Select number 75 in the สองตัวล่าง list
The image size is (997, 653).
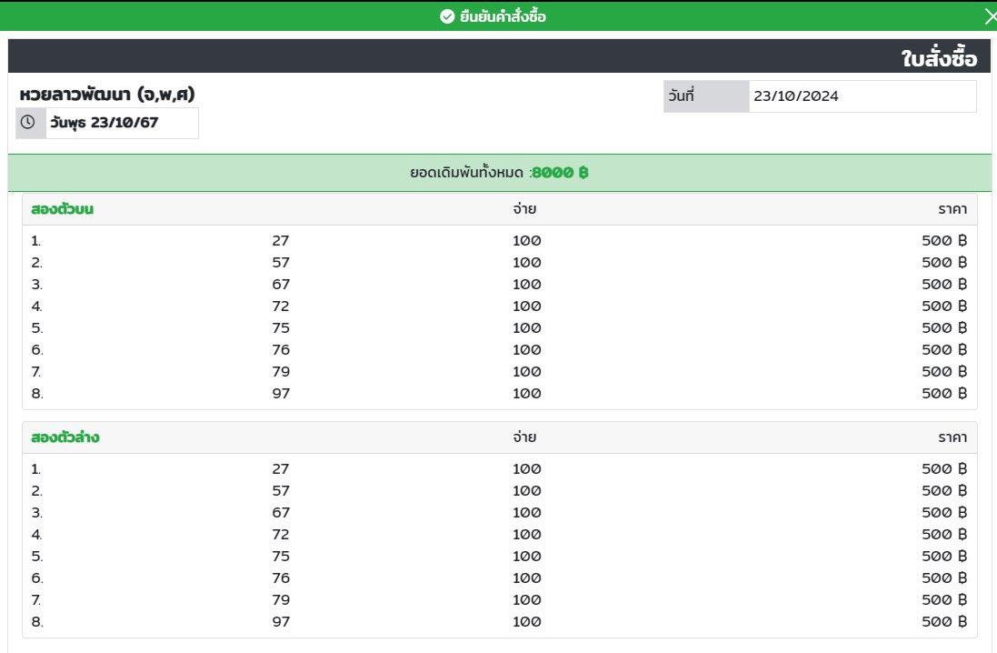[281, 557]
